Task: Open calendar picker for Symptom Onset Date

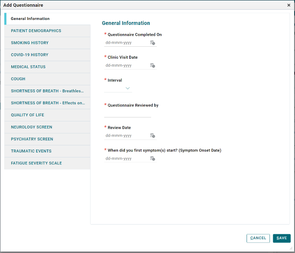Action: click(152, 159)
